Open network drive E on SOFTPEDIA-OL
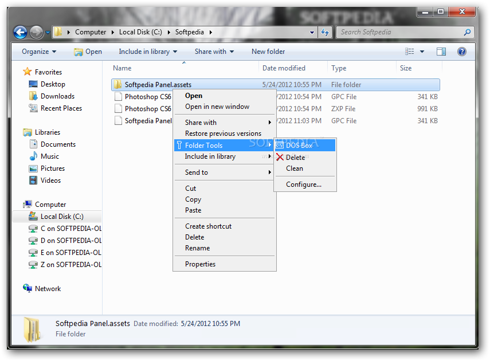 coord(65,253)
